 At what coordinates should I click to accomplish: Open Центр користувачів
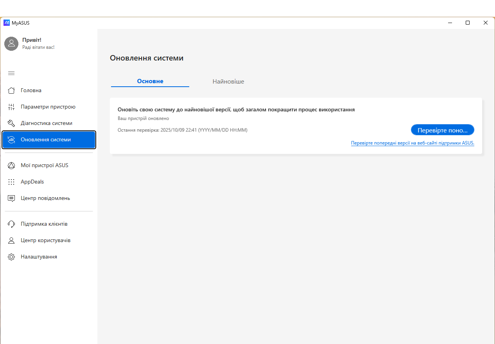pos(49,241)
